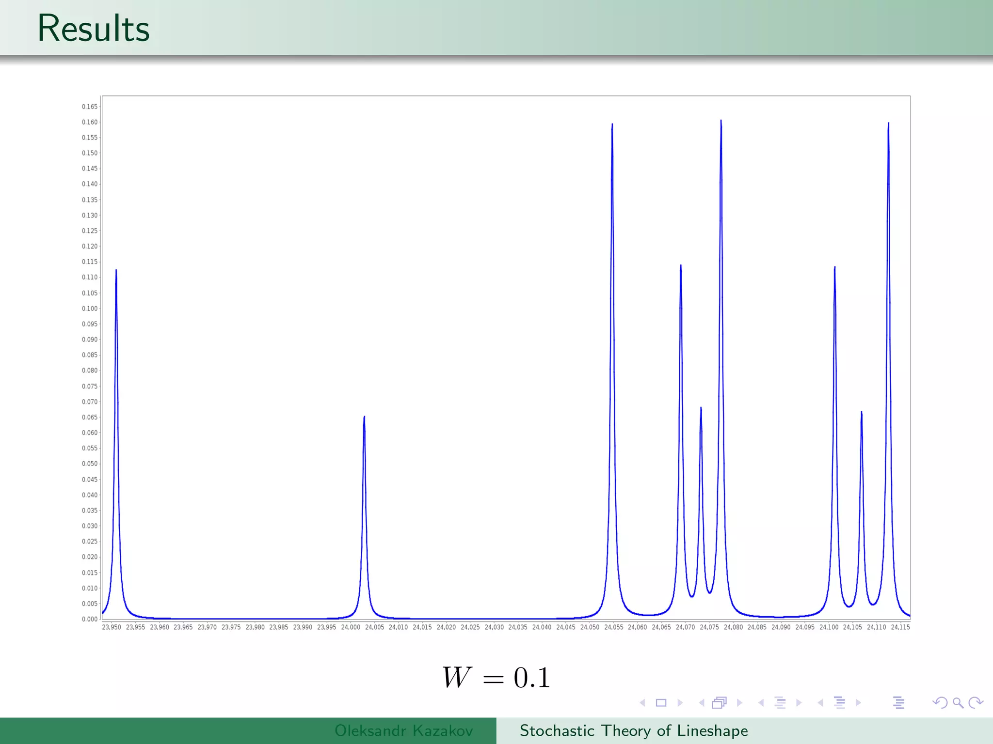The image size is (993, 744).
Task: Click the magnifier search icon in navigation bar
Action: tap(958, 703)
